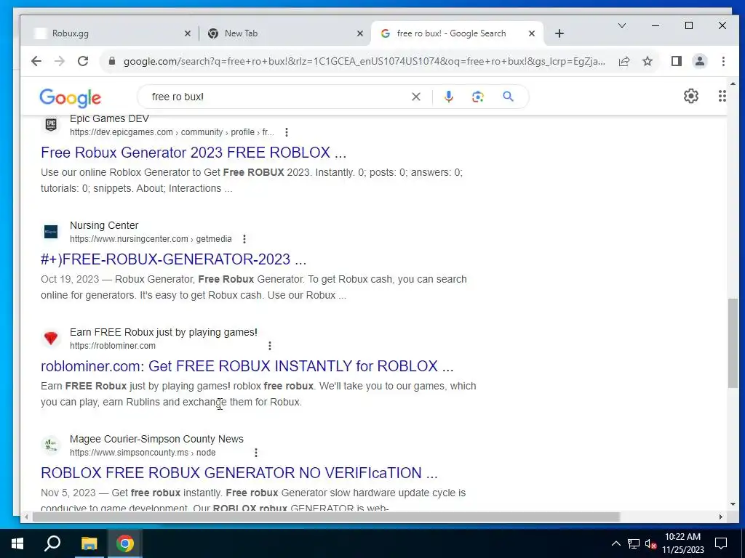The width and height of the screenshot is (745, 558).
Task: Open the Windows Start menu
Action: click(17, 543)
